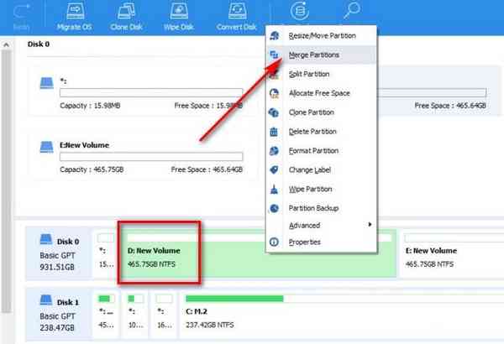The image size is (504, 344).
Task: Click the Properties info icon in menu
Action: pyautogui.click(x=273, y=242)
